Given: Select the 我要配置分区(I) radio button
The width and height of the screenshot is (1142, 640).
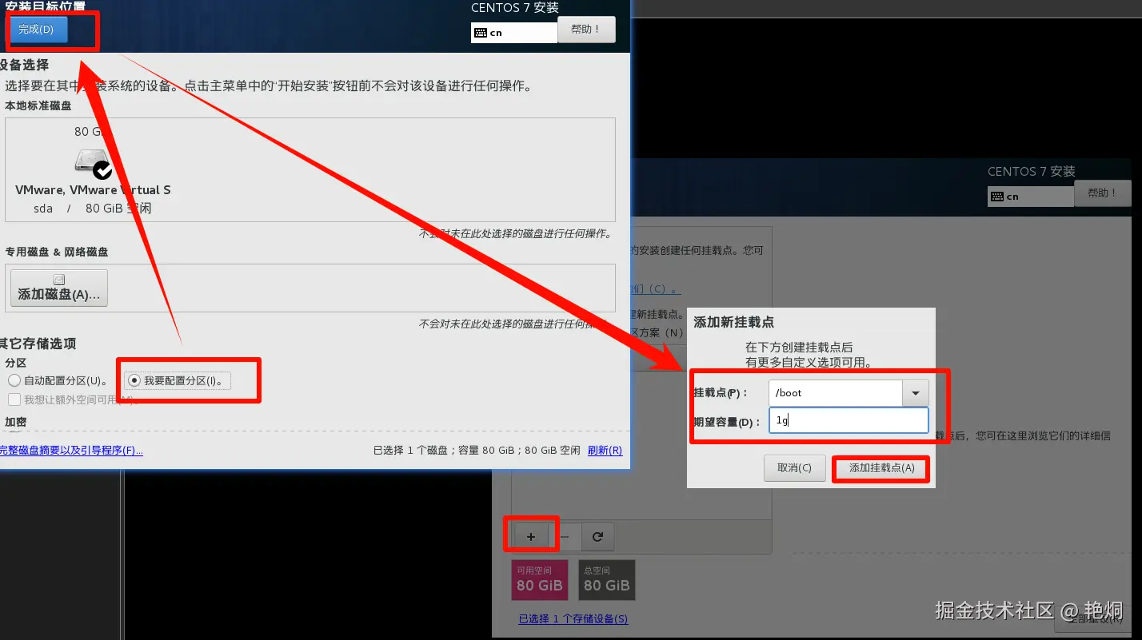Looking at the screenshot, I should click(134, 381).
